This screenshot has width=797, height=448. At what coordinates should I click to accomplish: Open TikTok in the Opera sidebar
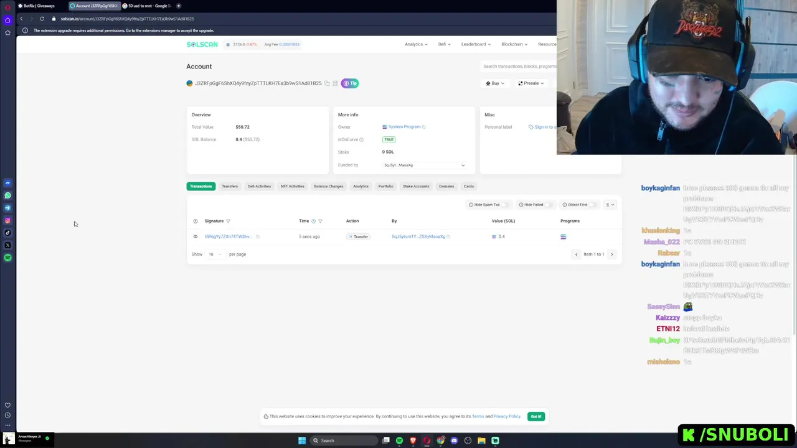coord(7,233)
